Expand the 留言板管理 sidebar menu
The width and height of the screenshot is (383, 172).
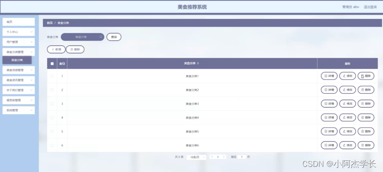(19, 100)
